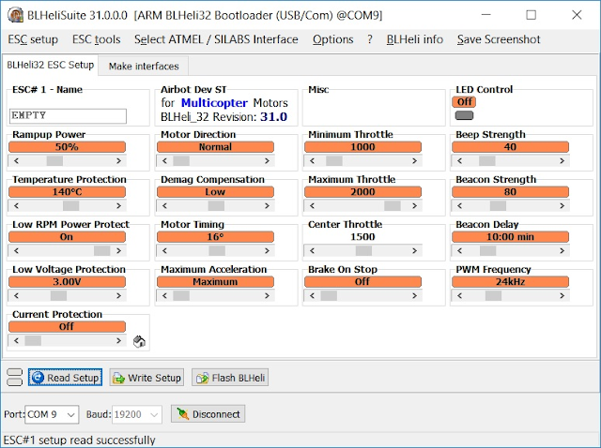
Task: Click right arrow of Brake On Stop slider
Action: (x=415, y=296)
